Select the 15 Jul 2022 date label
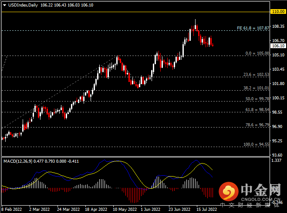Screen dimensions: 287x213 click(x=206, y=209)
